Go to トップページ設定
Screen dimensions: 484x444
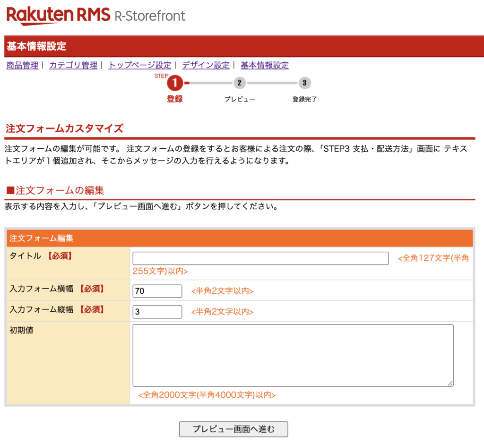pyautogui.click(x=139, y=65)
